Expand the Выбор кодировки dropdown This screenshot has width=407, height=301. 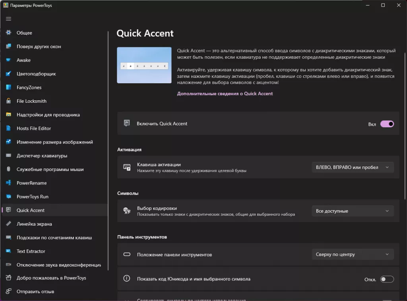click(x=353, y=211)
